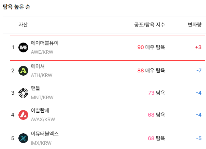The image size is (206, 149).
Task: Click the Mantle sunburst logo icon
Action: (x=23, y=93)
